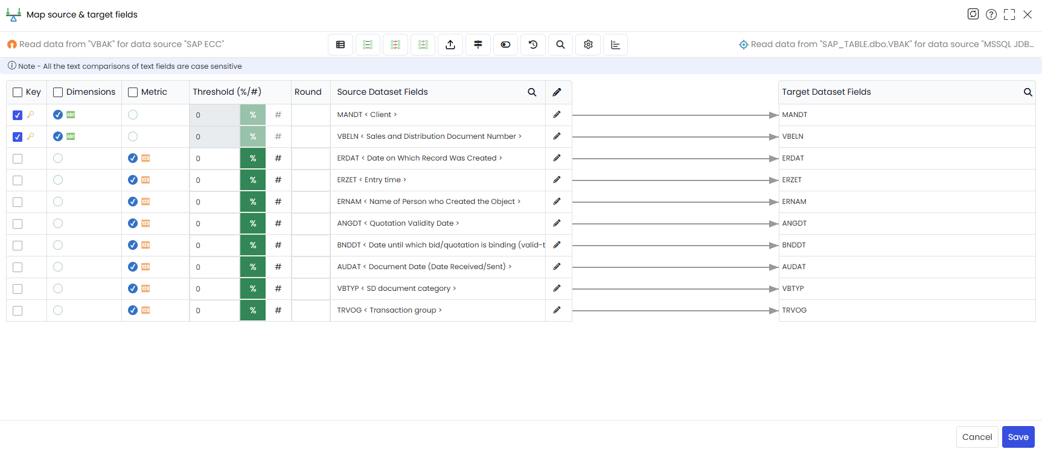The image size is (1042, 452).
Task: Toggle the Metric header checkbox
Action: (133, 92)
